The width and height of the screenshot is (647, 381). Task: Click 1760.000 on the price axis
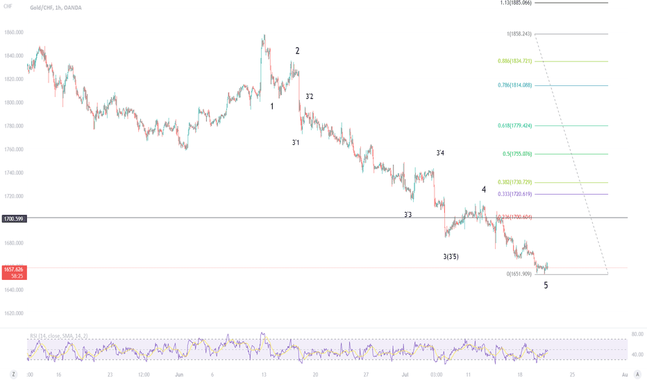click(x=14, y=150)
